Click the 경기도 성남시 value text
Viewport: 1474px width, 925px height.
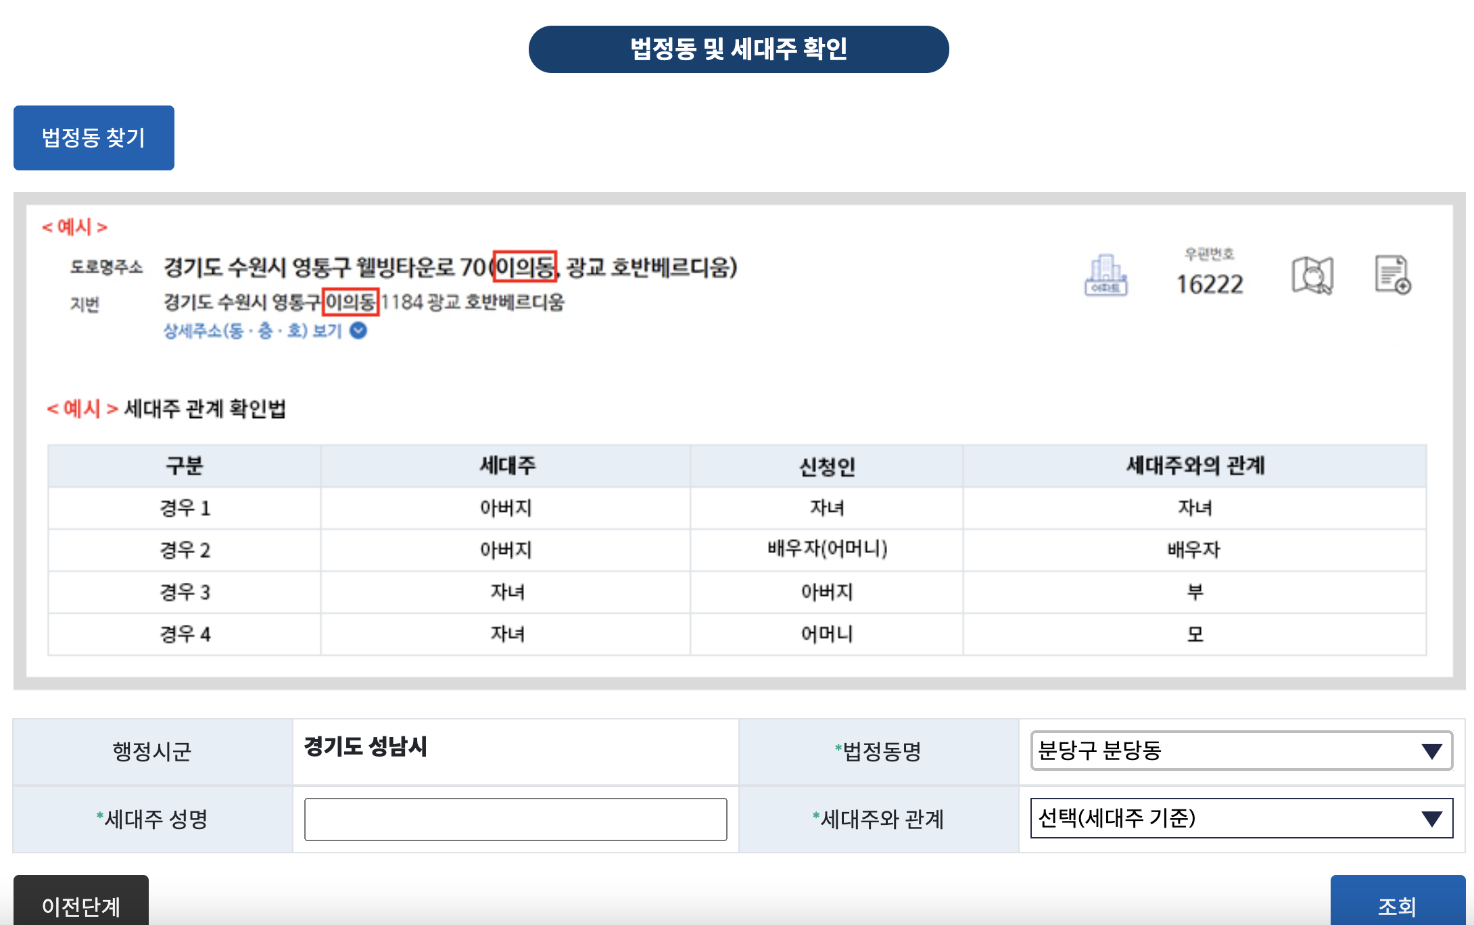365,746
